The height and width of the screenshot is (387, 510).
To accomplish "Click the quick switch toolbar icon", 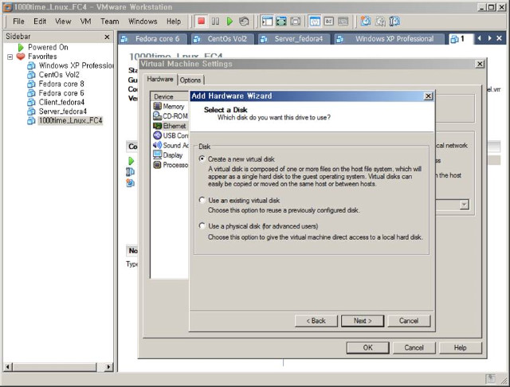I will click(x=296, y=21).
